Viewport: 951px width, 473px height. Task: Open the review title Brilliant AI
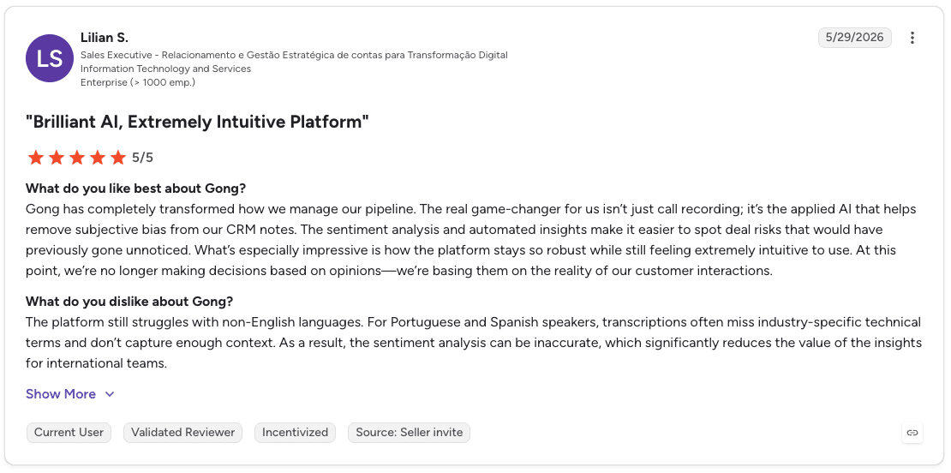(x=197, y=122)
